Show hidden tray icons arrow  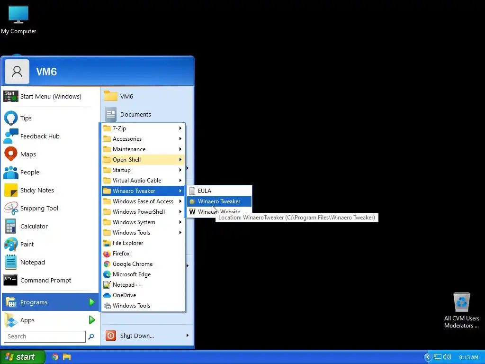tap(428, 357)
